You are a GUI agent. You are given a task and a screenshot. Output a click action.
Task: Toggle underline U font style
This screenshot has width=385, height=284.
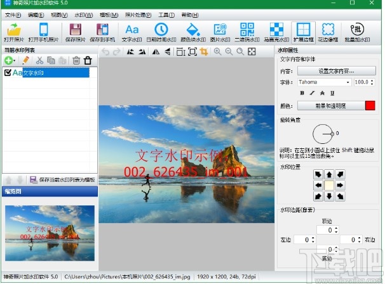(332, 93)
